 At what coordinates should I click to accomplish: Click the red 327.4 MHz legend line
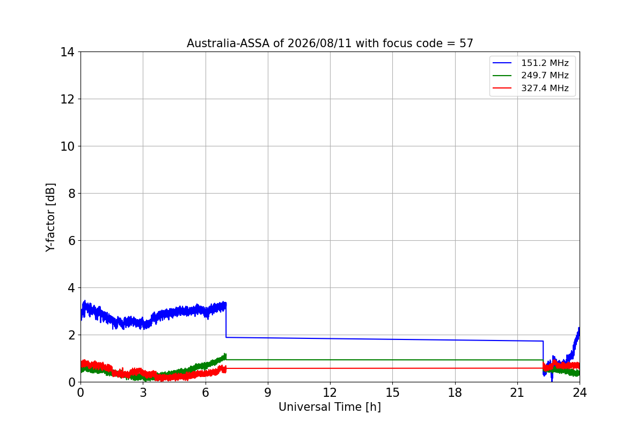pyautogui.click(x=502, y=88)
